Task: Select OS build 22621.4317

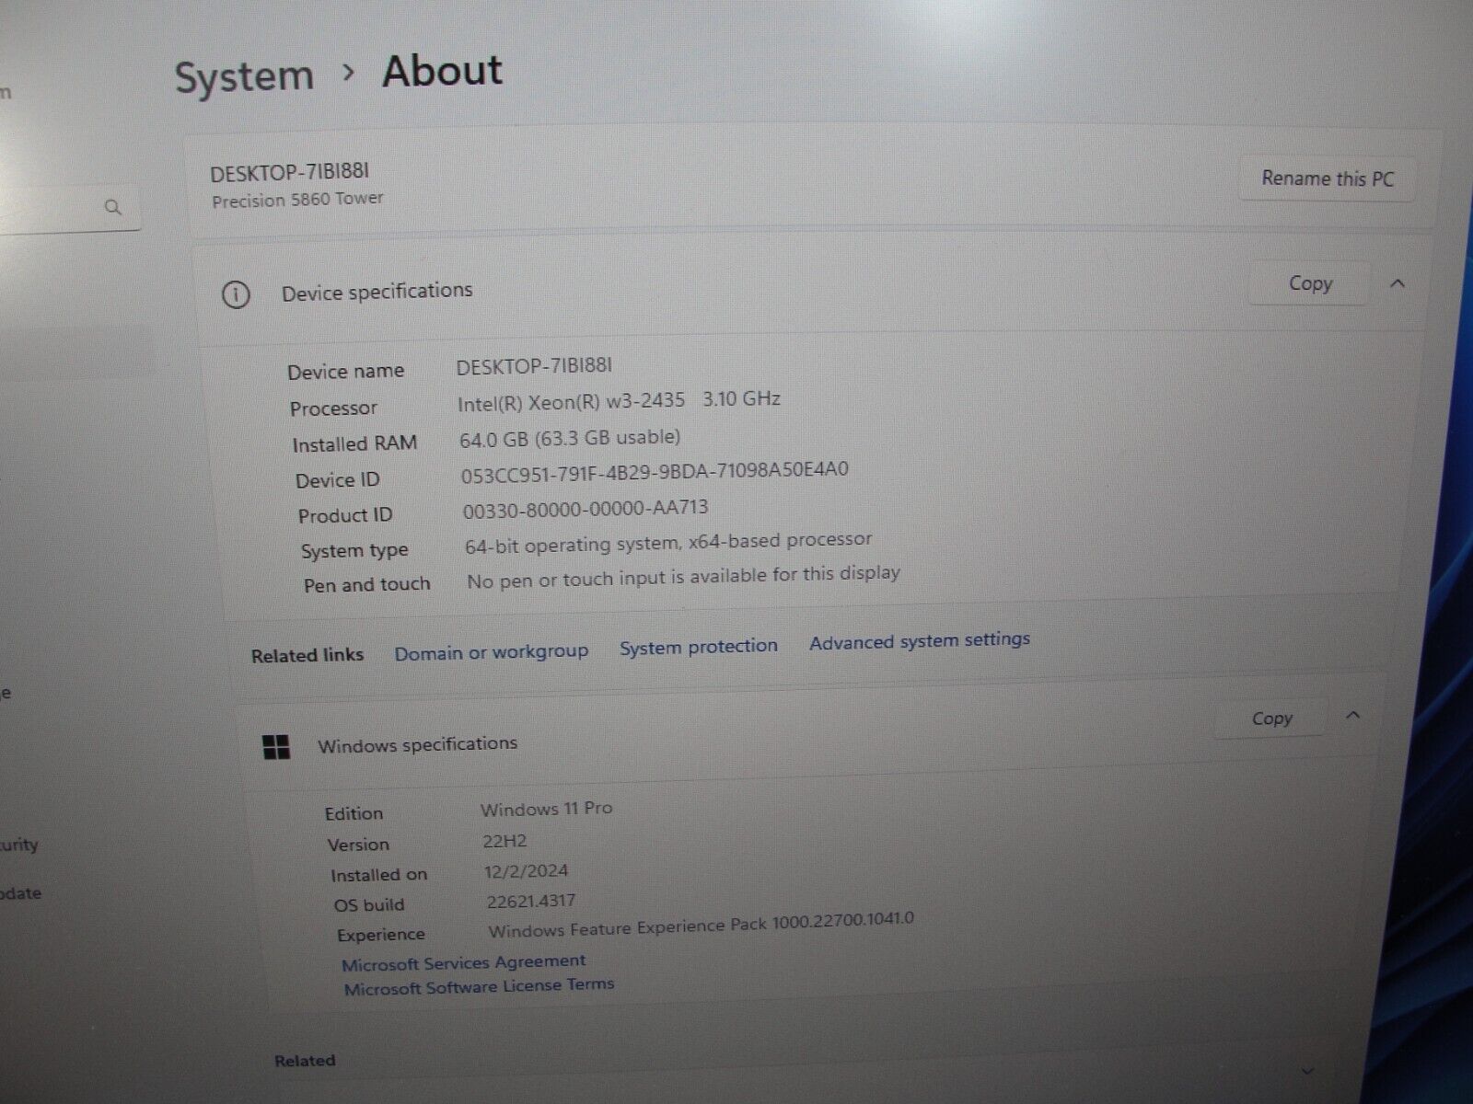Action: 531,902
